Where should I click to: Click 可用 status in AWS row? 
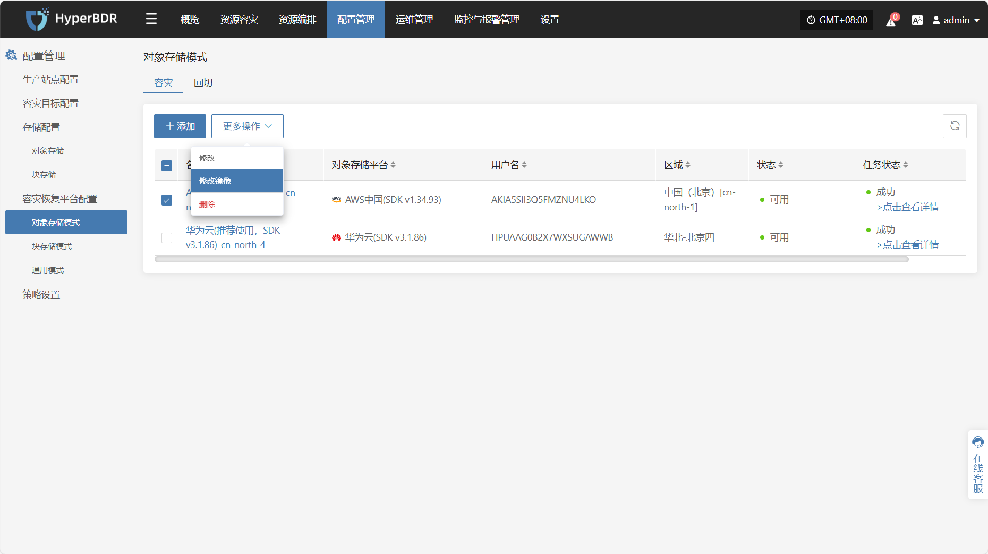tap(779, 200)
